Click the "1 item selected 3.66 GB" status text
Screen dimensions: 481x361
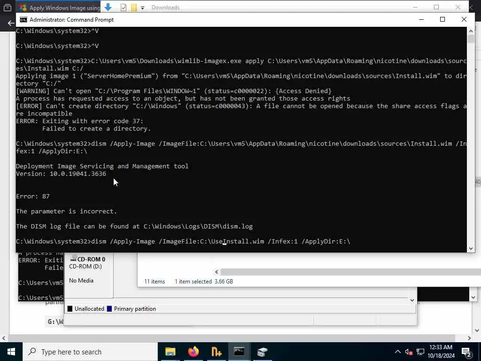204,282
